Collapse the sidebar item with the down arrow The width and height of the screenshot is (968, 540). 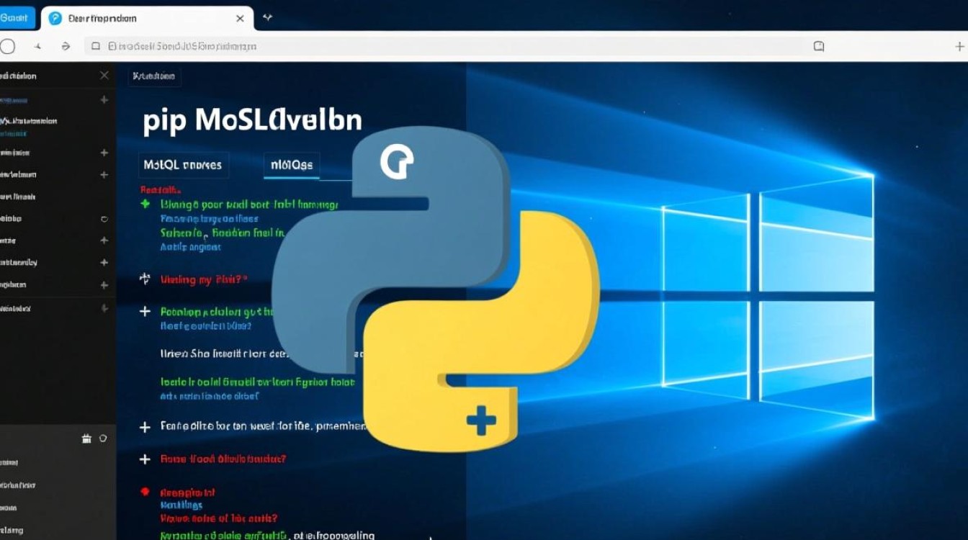[104, 308]
